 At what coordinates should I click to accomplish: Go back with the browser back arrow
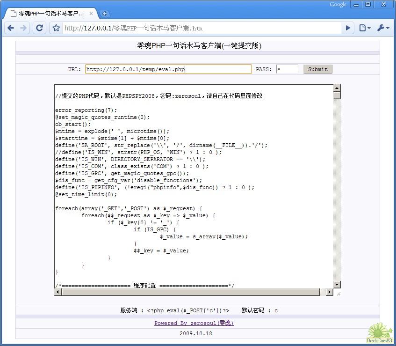point(11,28)
